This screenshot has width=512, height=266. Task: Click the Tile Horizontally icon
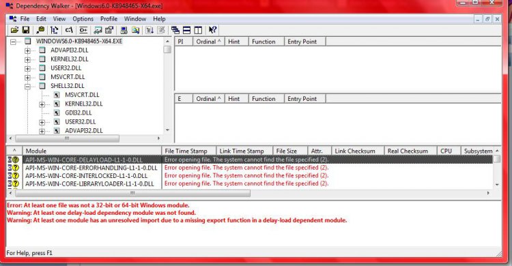point(187,30)
